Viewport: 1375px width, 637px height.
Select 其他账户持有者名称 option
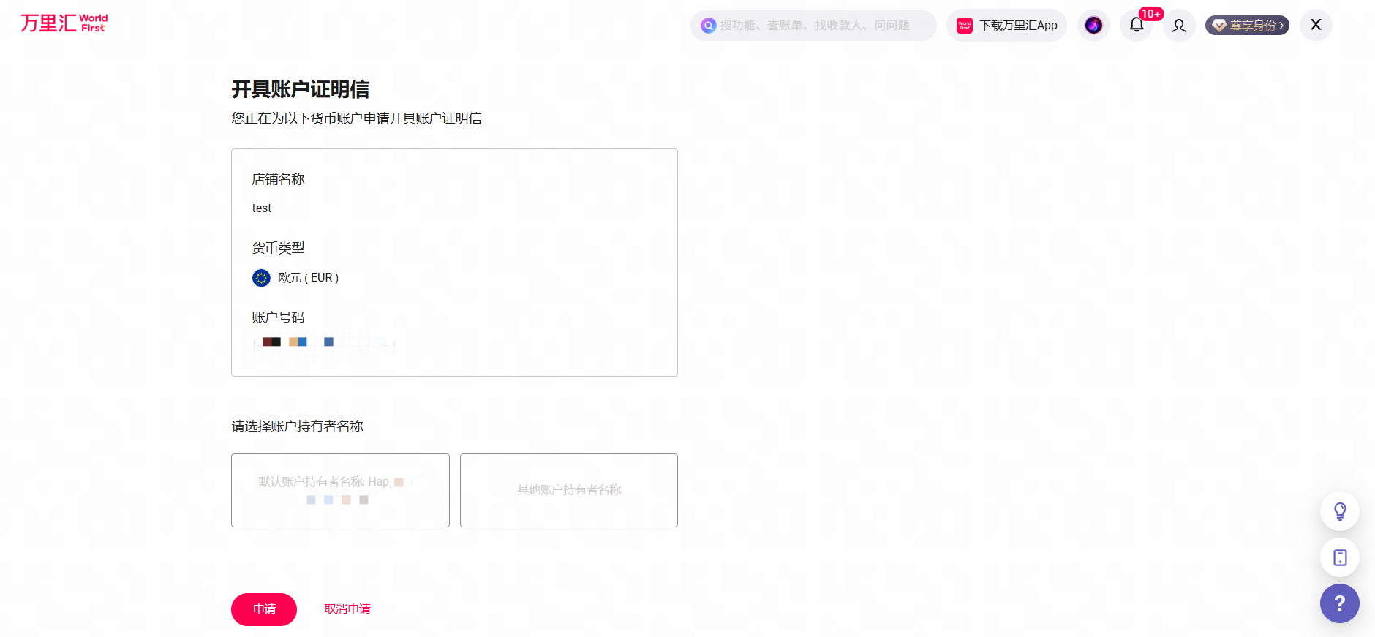[x=569, y=490]
